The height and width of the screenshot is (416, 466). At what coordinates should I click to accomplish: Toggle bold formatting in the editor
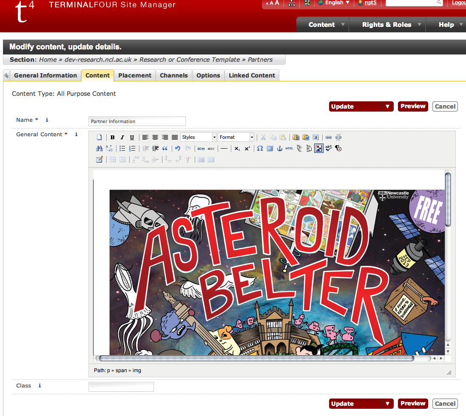pos(112,137)
